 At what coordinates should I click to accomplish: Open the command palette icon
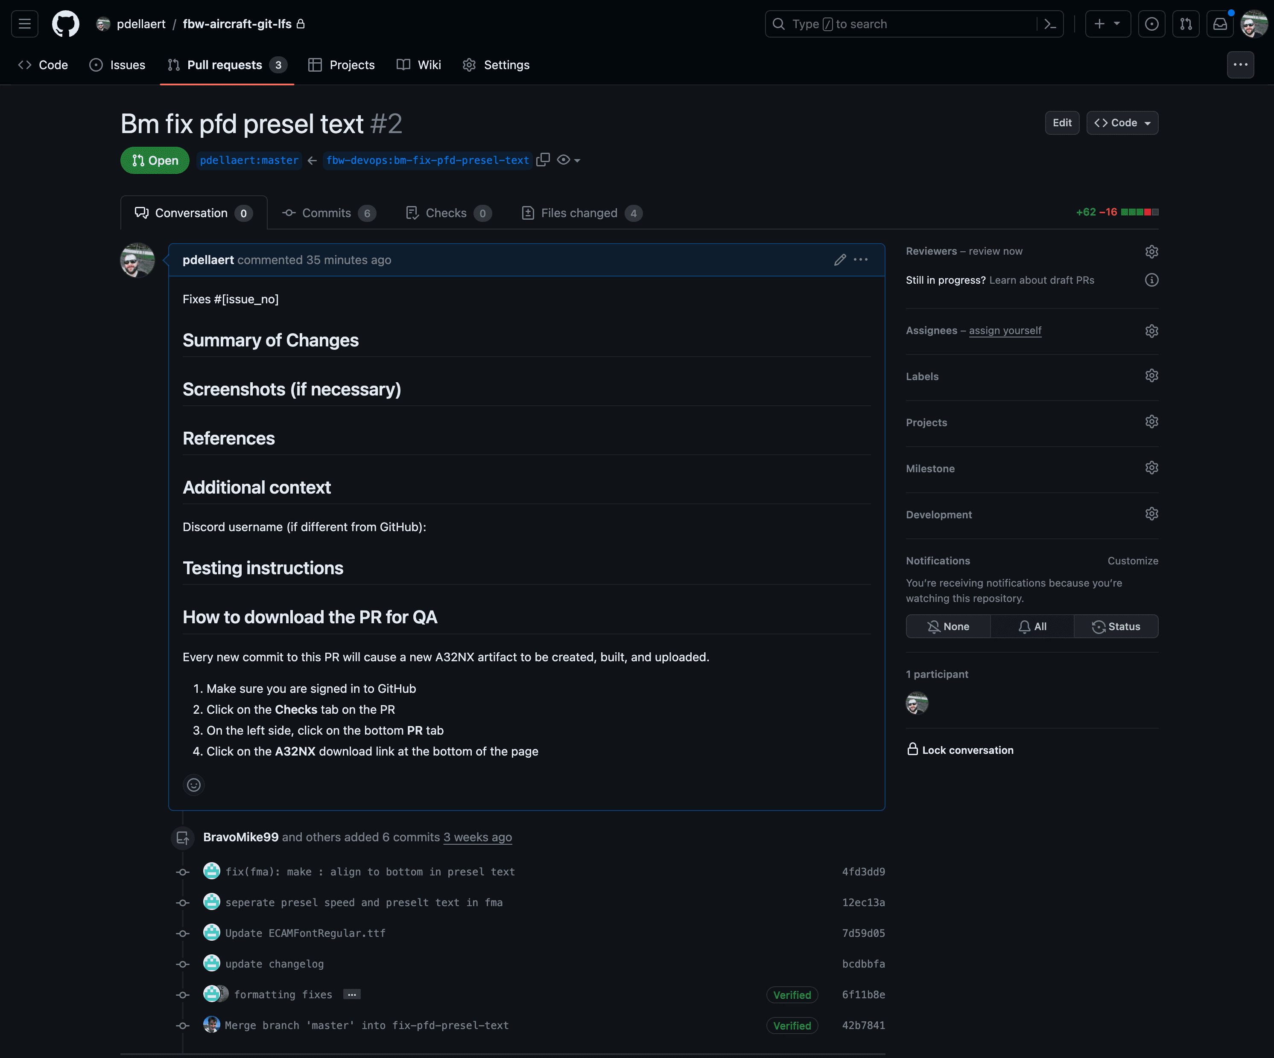1049,24
